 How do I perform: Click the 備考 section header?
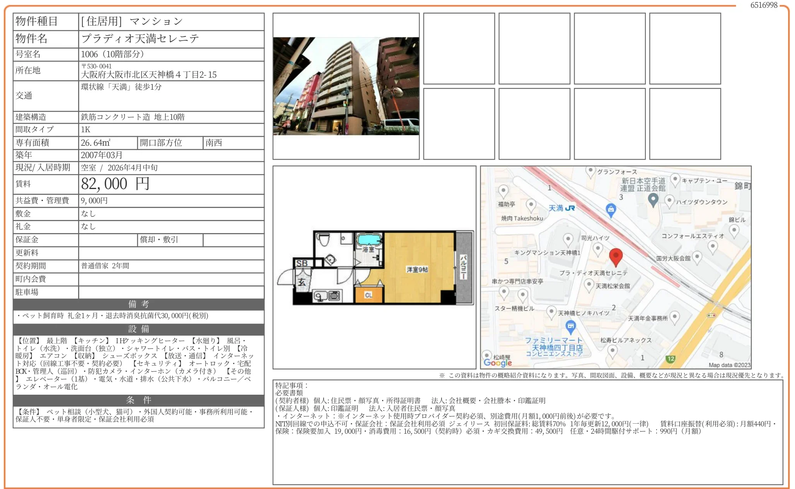[x=138, y=304]
